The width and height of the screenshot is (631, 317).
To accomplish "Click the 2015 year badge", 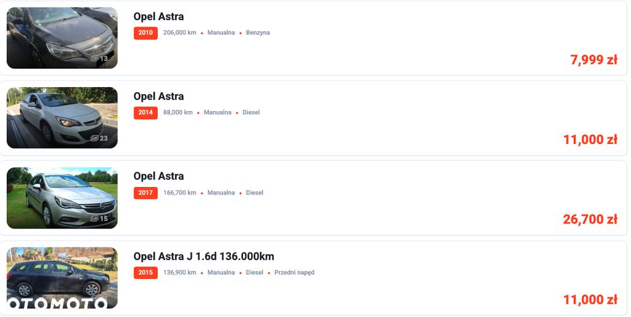I will coord(146,272).
